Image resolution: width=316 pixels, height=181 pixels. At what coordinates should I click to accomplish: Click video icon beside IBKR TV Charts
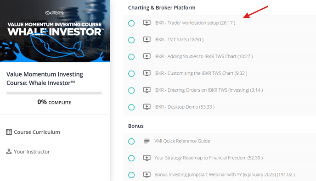(x=147, y=39)
